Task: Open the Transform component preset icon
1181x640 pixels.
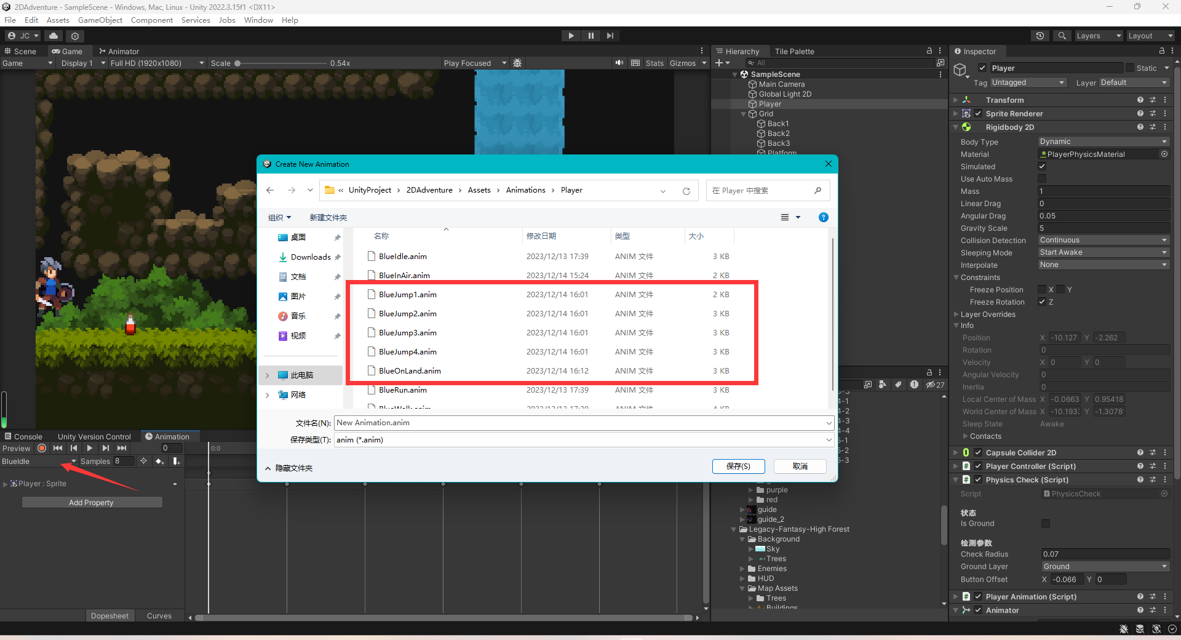Action: 1153,100
